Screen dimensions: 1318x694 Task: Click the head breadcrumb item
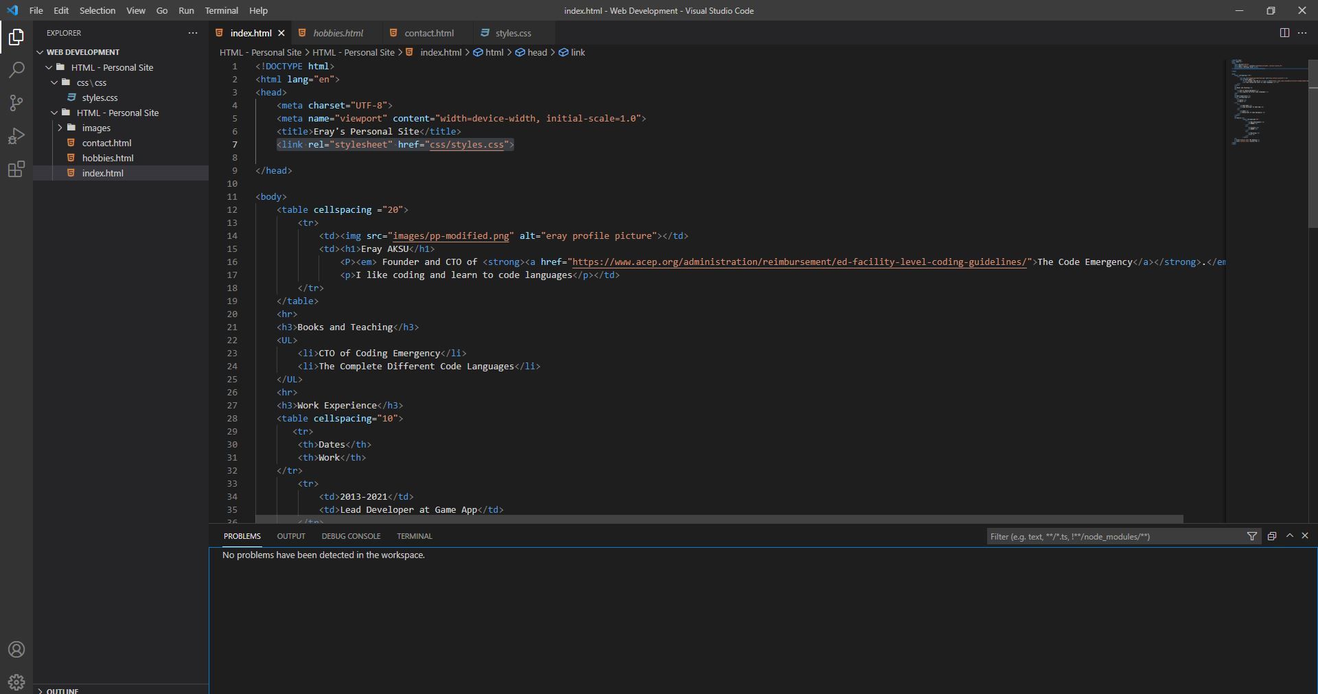(x=537, y=52)
